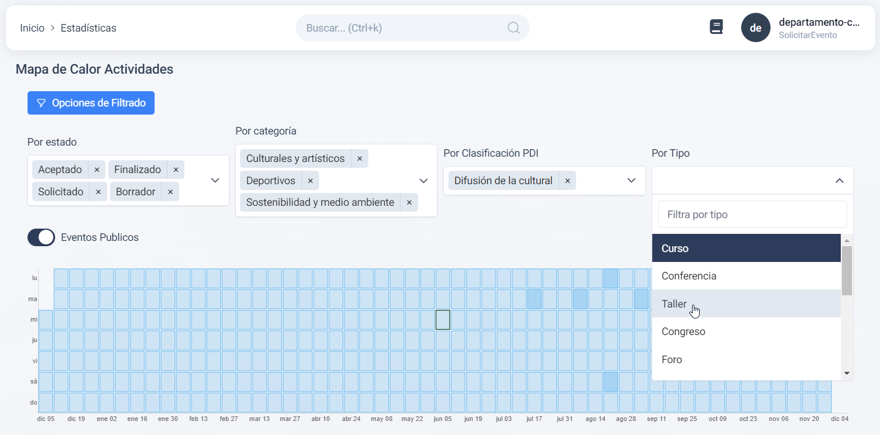This screenshot has width=880, height=435.
Task: Collapse the Por Tipo dropdown
Action: pyautogui.click(x=839, y=181)
